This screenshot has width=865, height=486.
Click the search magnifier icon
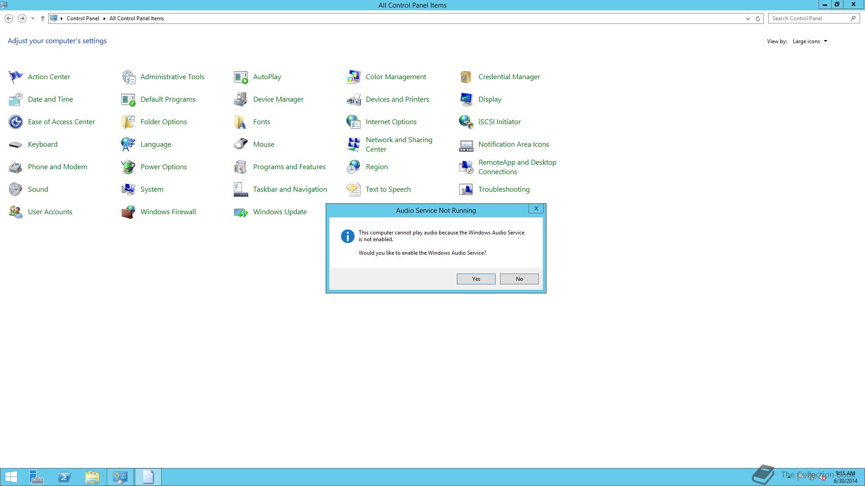[853, 18]
